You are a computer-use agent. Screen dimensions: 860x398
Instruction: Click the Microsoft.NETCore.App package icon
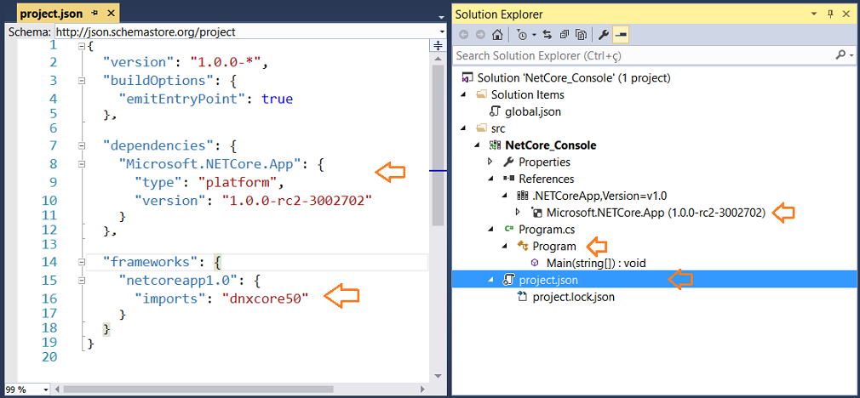click(537, 213)
